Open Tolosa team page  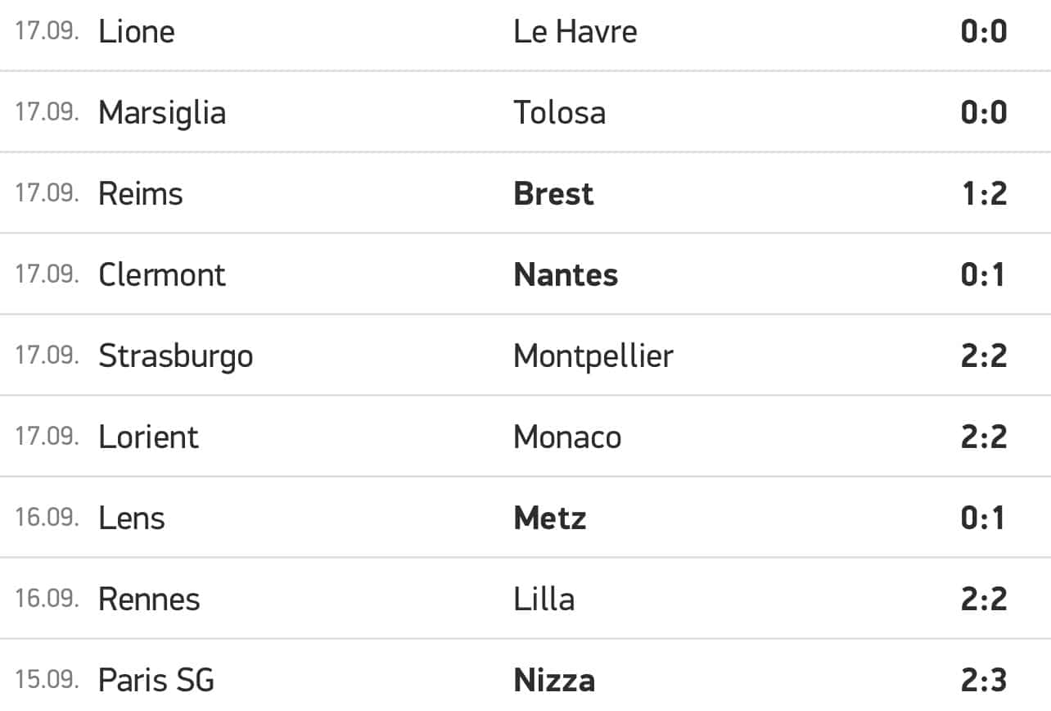click(560, 113)
